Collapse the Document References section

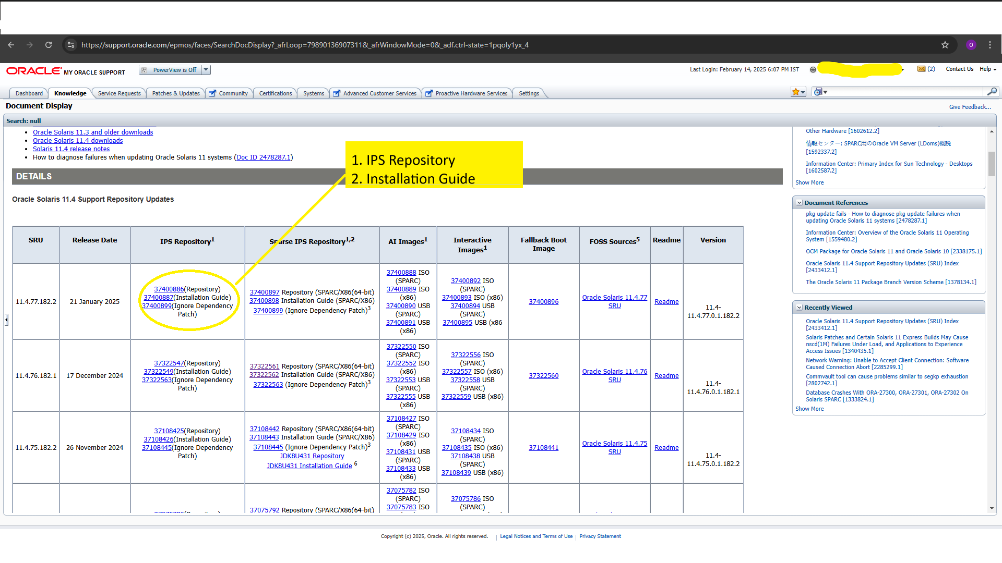799,203
